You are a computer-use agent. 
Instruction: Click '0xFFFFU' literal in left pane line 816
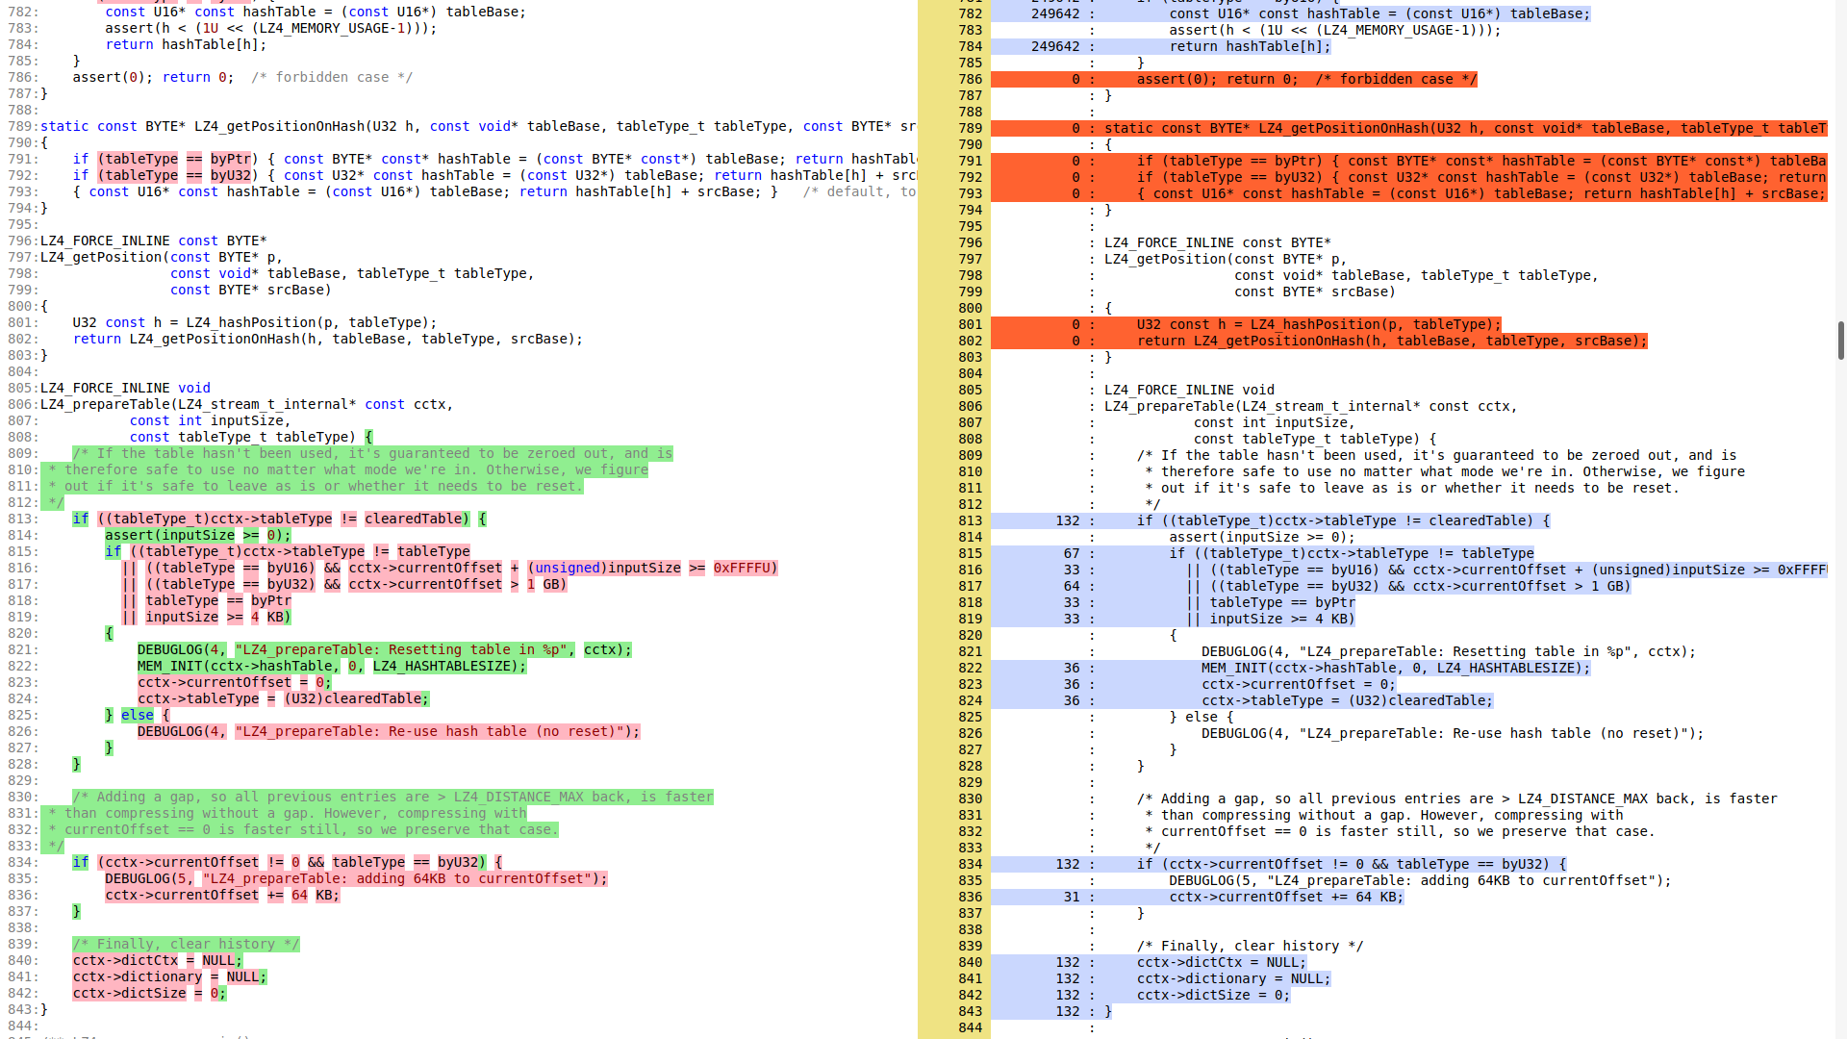coord(741,568)
